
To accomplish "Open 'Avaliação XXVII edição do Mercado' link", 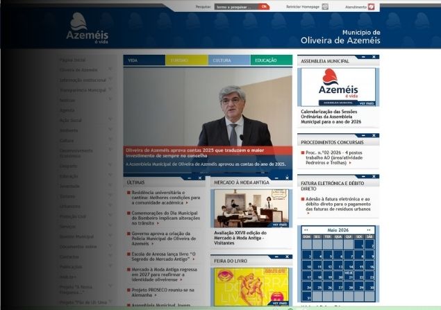I will [240, 238].
